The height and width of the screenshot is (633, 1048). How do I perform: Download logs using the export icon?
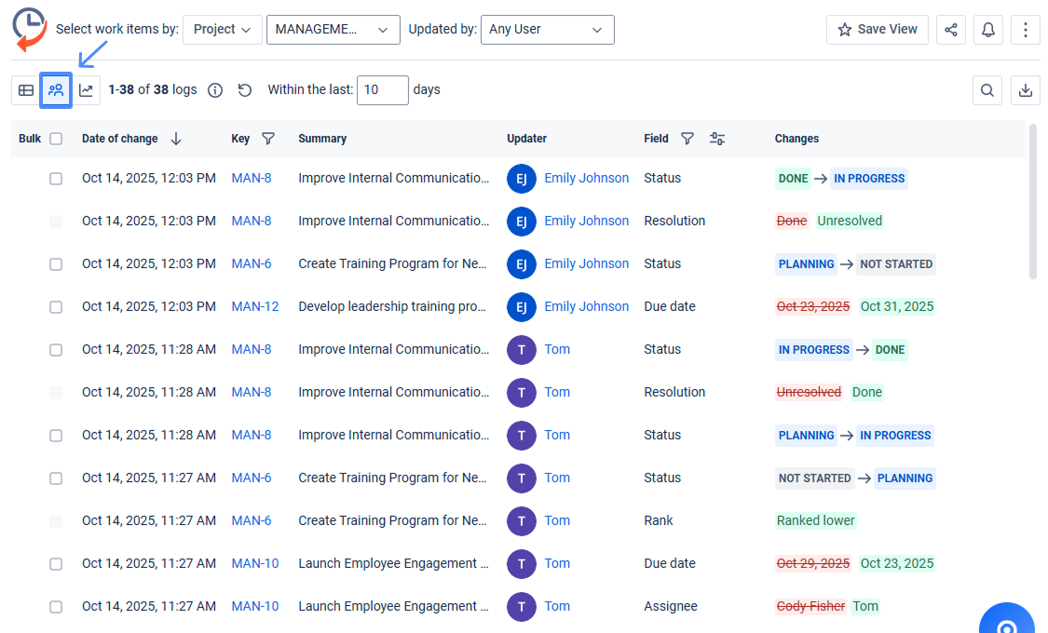(1026, 90)
